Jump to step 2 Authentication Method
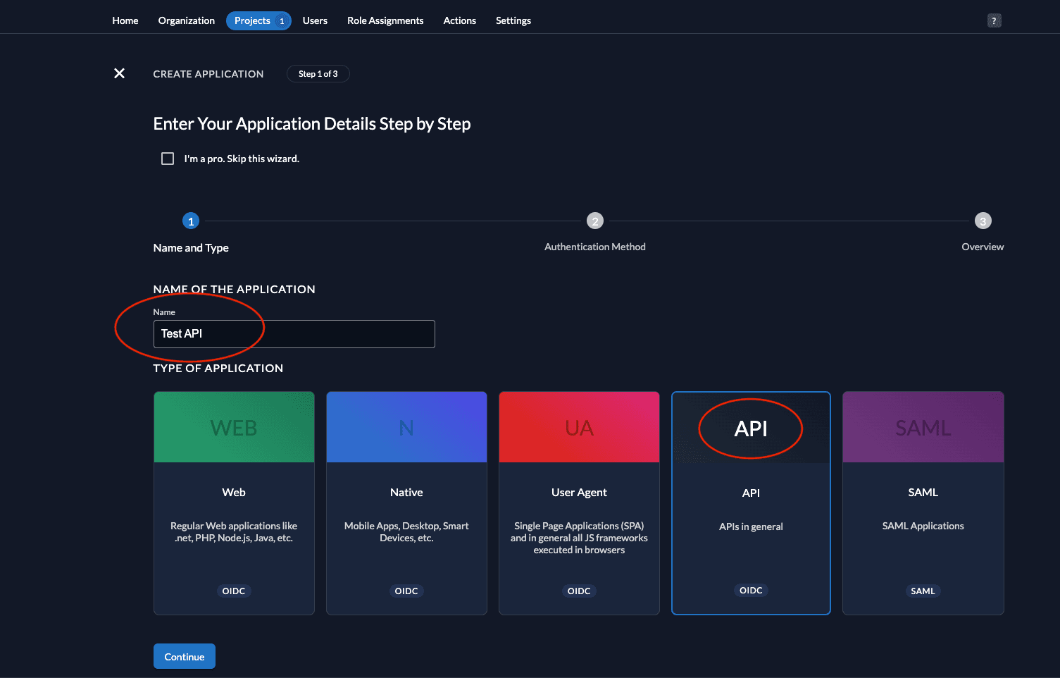 (x=594, y=221)
